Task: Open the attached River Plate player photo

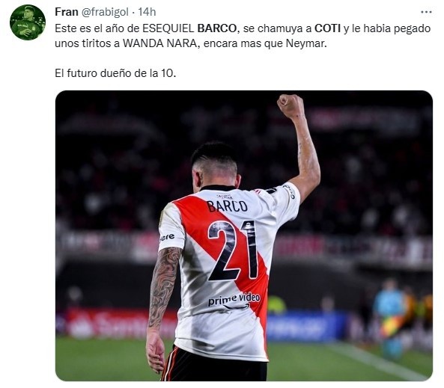Action: pyautogui.click(x=244, y=235)
